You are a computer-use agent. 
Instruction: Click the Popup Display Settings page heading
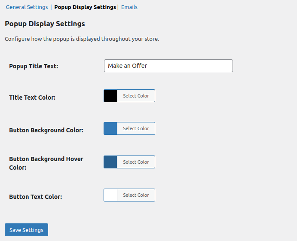[x=45, y=24]
